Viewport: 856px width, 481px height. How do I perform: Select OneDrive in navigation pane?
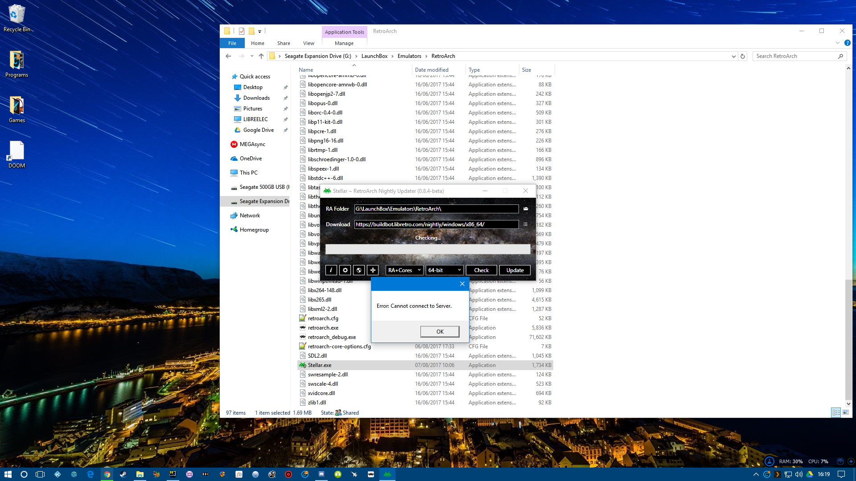tap(251, 159)
